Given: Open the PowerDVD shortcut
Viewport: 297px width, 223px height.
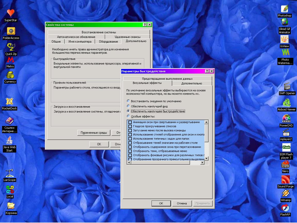Looking at the screenshot, I should point(286,119).
